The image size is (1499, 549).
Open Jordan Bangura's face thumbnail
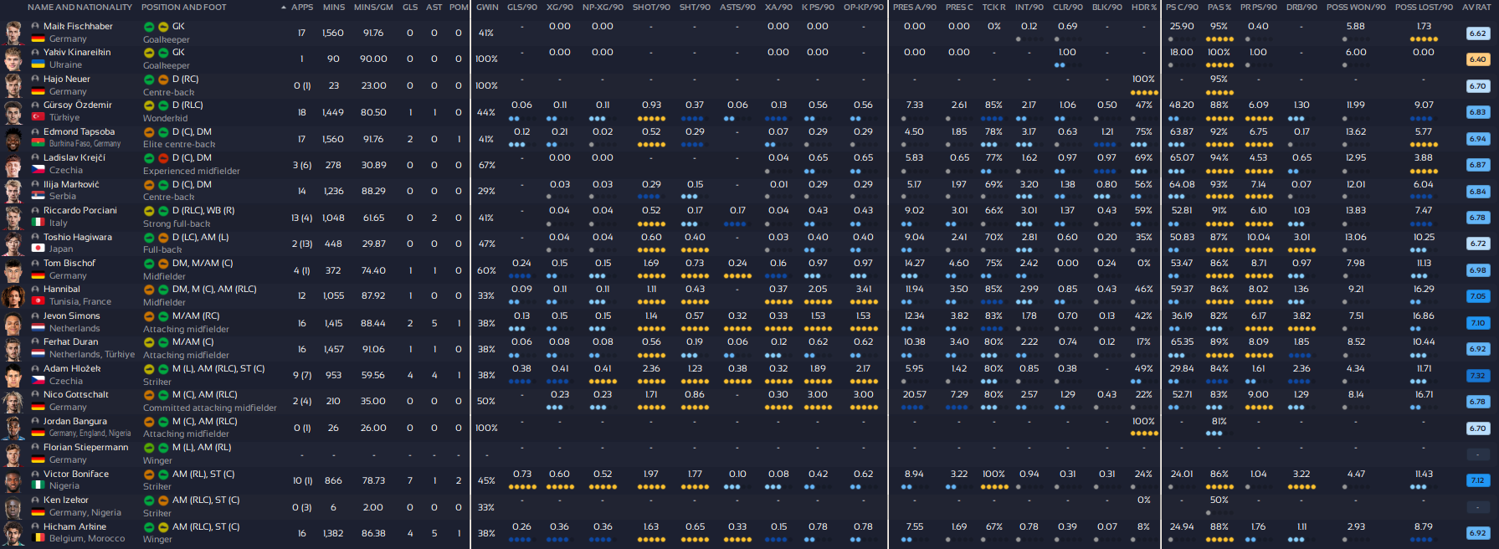click(13, 428)
